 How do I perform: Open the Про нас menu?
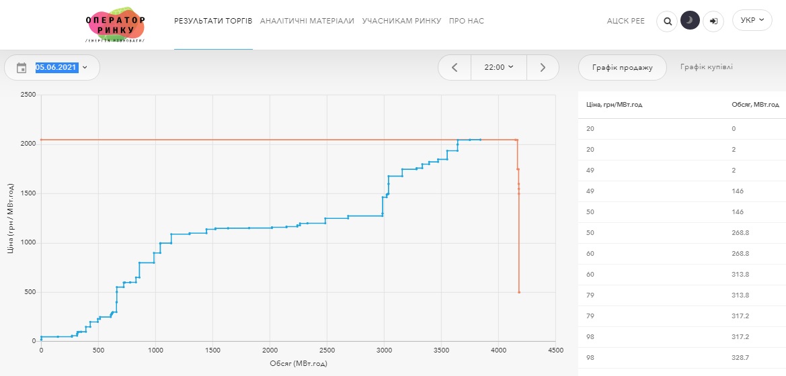tap(466, 21)
